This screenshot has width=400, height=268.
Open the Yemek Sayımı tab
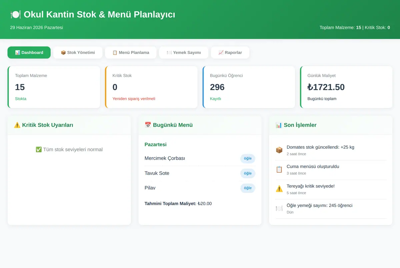click(184, 53)
